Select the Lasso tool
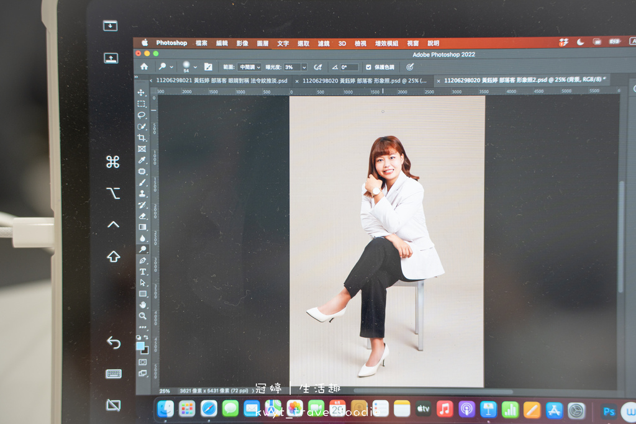636x424 pixels. click(x=142, y=115)
